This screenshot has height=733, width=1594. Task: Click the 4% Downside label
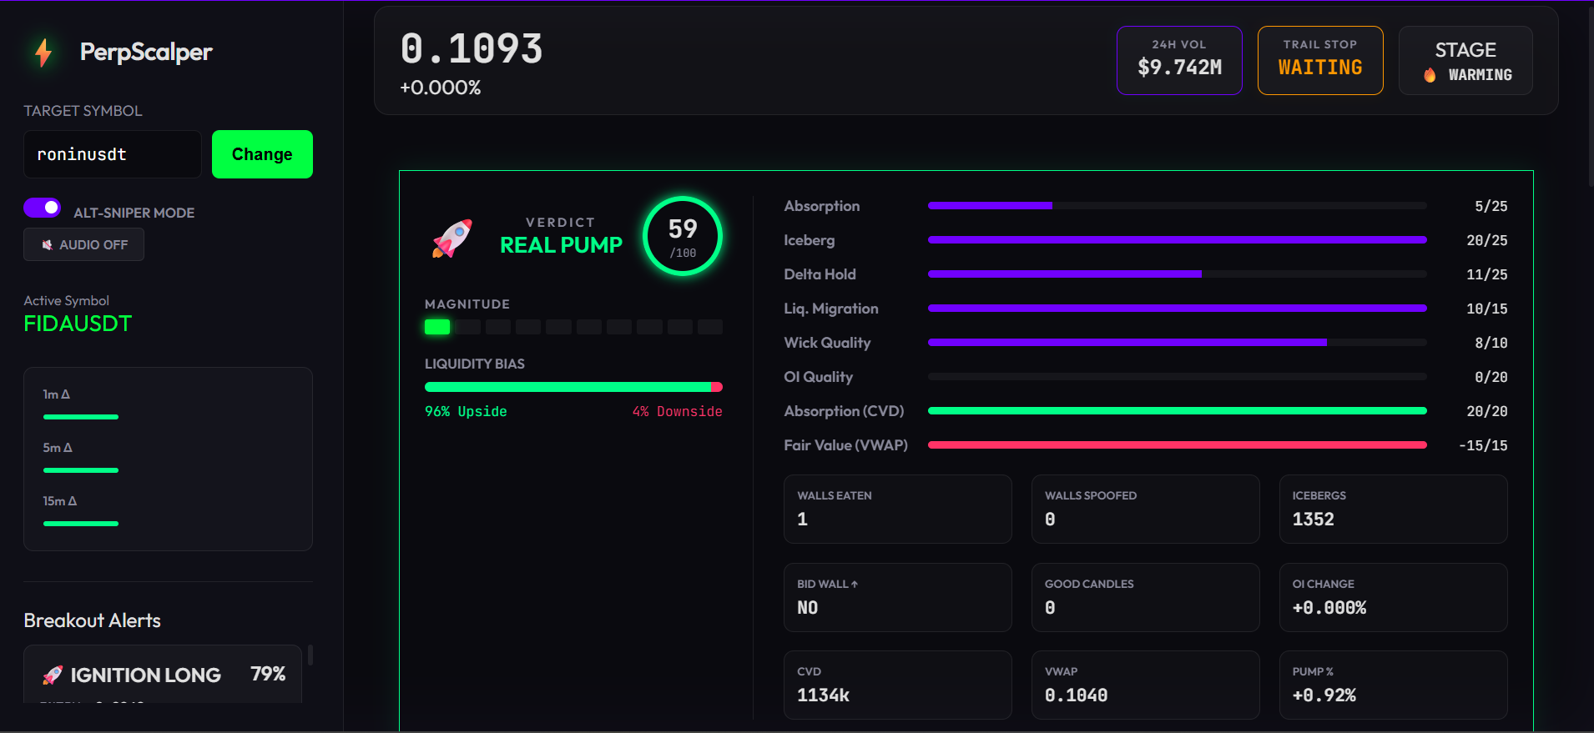point(678,412)
